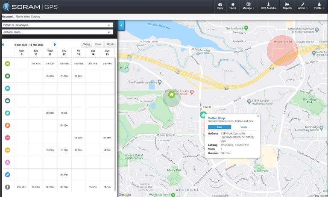Open GPS Analytics section
This screenshot has width=328, height=197.
point(268,6)
